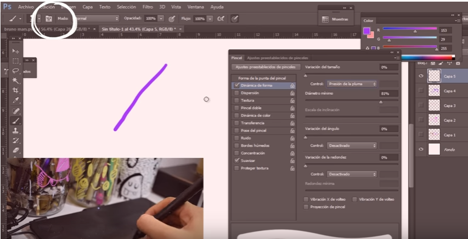Viewport: 468px width, 239px height.
Task: Toggle the brush panel icon in options bar
Action: 48,18
